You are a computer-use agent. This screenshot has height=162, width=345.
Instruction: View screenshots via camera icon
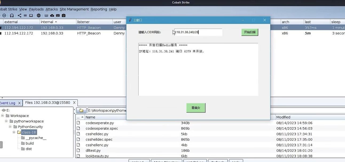(64, 16)
